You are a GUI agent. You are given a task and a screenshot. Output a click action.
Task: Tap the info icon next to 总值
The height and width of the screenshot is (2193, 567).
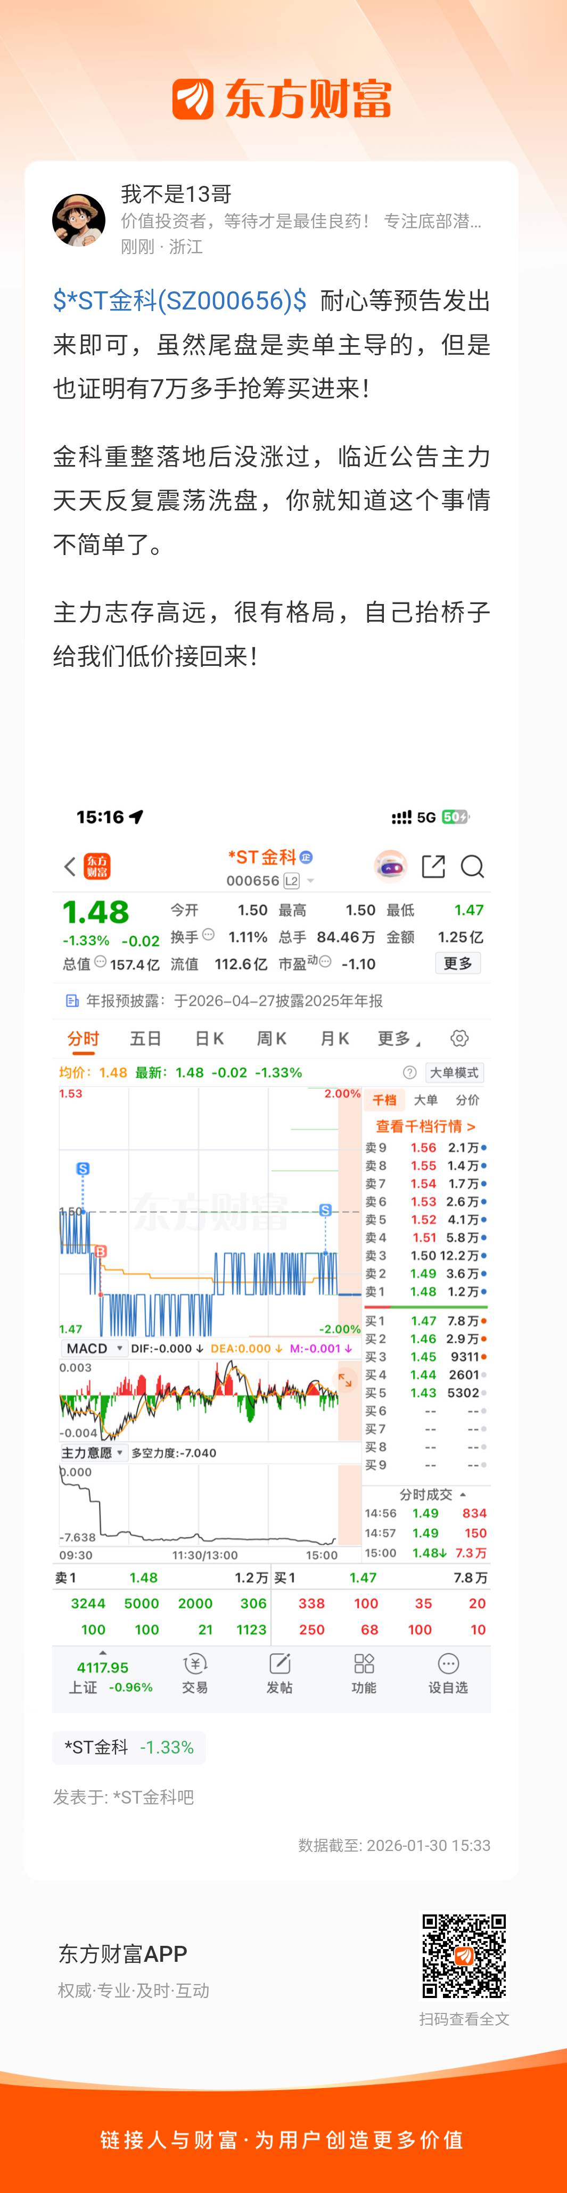(101, 961)
